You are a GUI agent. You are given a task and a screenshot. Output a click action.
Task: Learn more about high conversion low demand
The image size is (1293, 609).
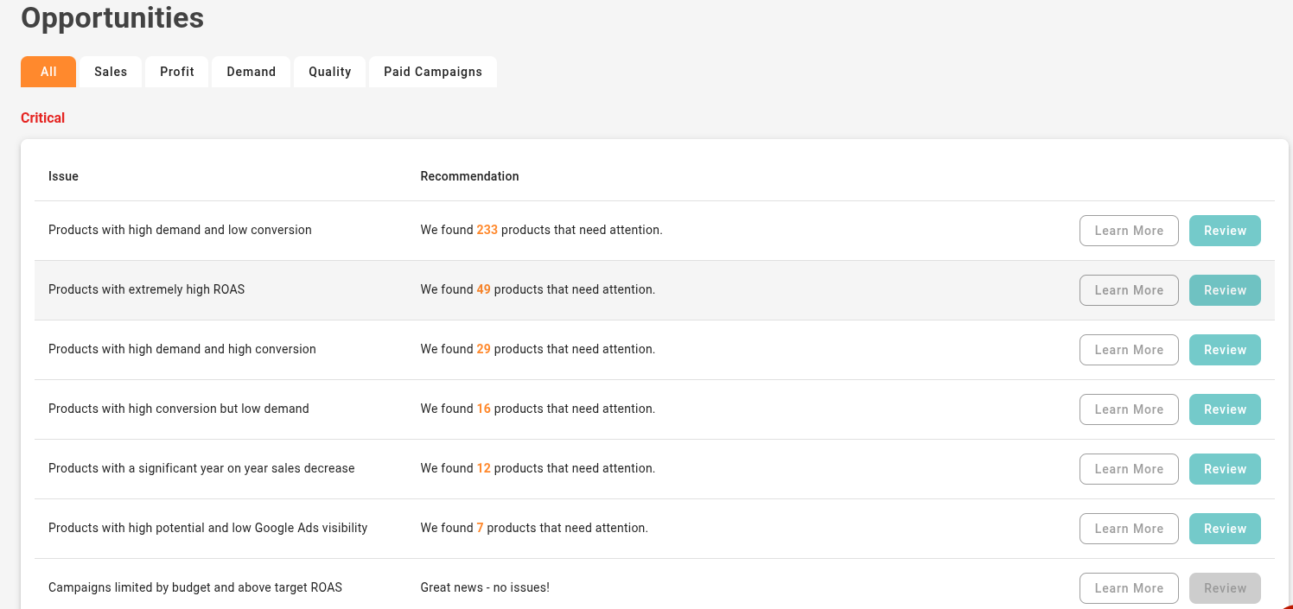point(1129,409)
